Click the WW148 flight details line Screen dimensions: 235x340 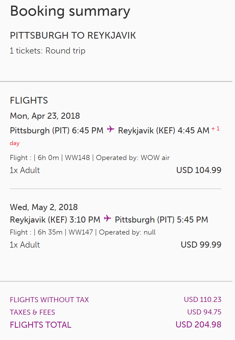pyautogui.click(x=90, y=158)
